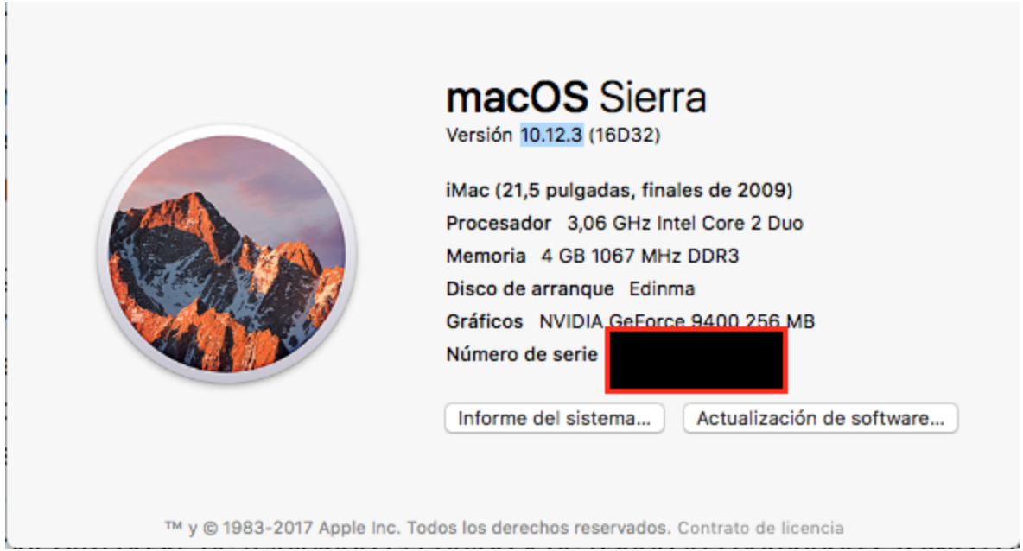Click the Procesador label
The image size is (1023, 551).
[499, 223]
